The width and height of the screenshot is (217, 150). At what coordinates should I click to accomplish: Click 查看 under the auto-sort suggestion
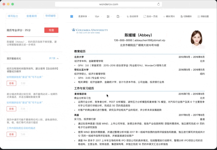[11, 83]
